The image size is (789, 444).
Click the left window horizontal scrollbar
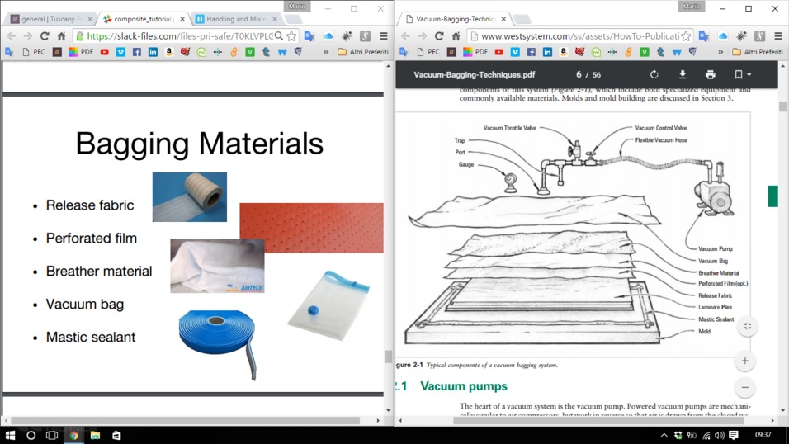185,420
